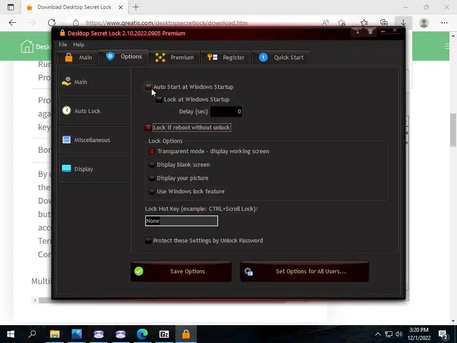Open the Photos app from the taskbar
The image size is (457, 343).
click(77, 334)
